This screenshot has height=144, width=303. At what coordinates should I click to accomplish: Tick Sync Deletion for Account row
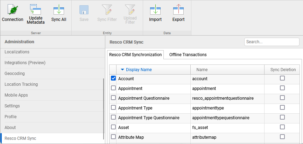282,78
